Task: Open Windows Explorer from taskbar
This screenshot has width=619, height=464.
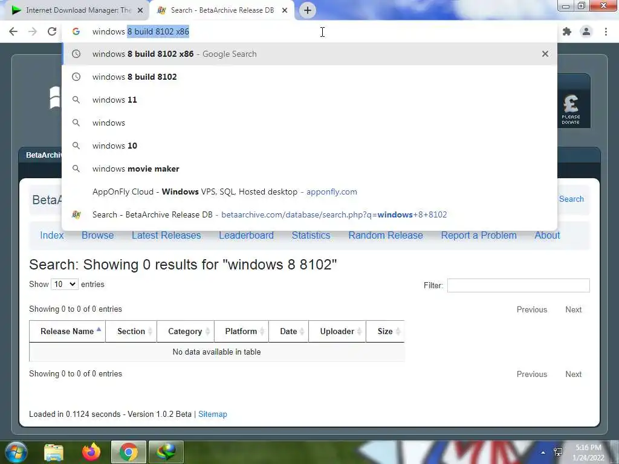Action: 54,453
